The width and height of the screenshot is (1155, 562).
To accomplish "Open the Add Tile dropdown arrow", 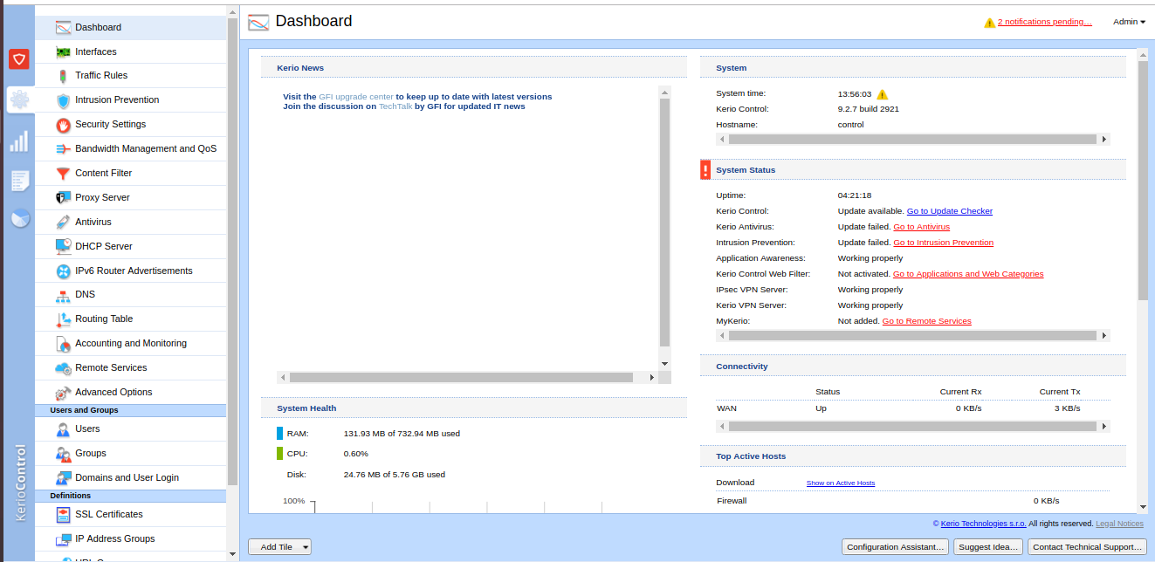I will pyautogui.click(x=306, y=547).
